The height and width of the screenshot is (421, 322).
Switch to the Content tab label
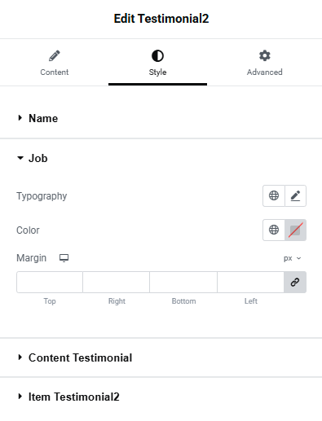55,72
